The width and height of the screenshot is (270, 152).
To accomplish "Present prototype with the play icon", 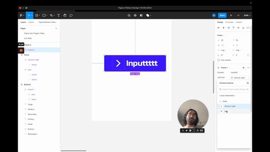I will pos(231,15).
